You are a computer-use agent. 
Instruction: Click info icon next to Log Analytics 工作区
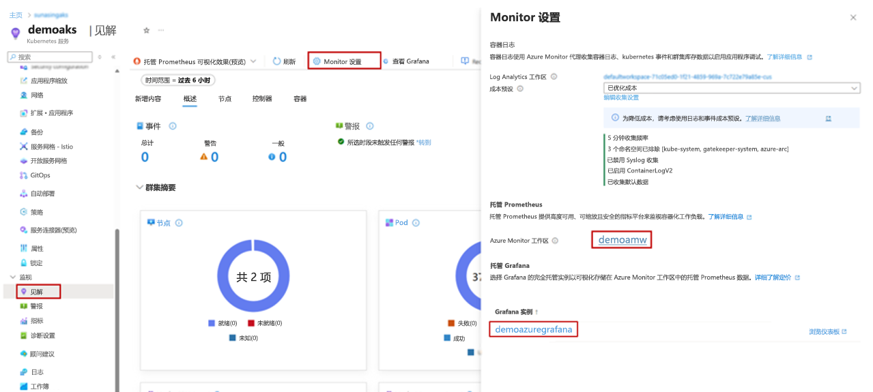tap(554, 76)
